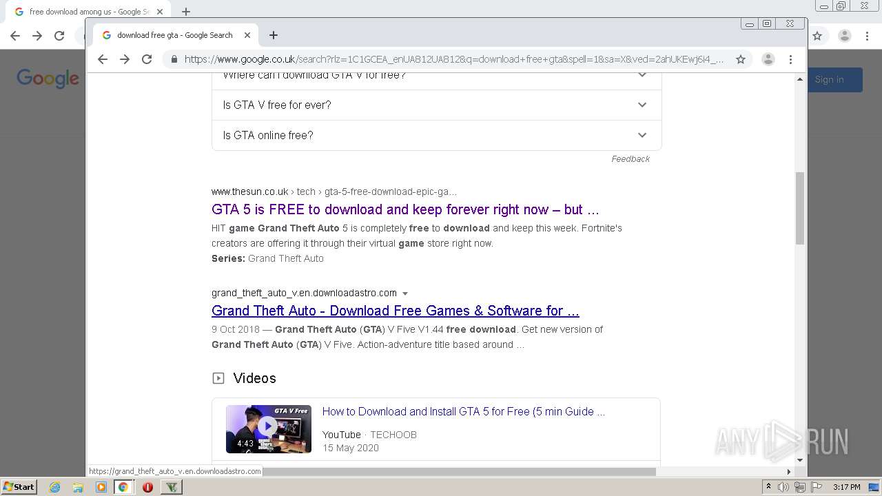Click the network tray icon
Viewport: 882px width, 496px height.
tap(800, 487)
